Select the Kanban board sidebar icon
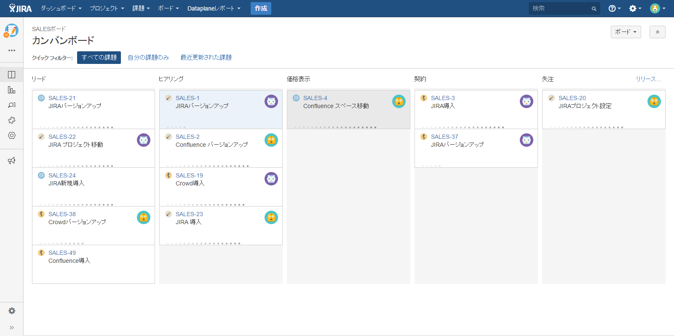 12,74
